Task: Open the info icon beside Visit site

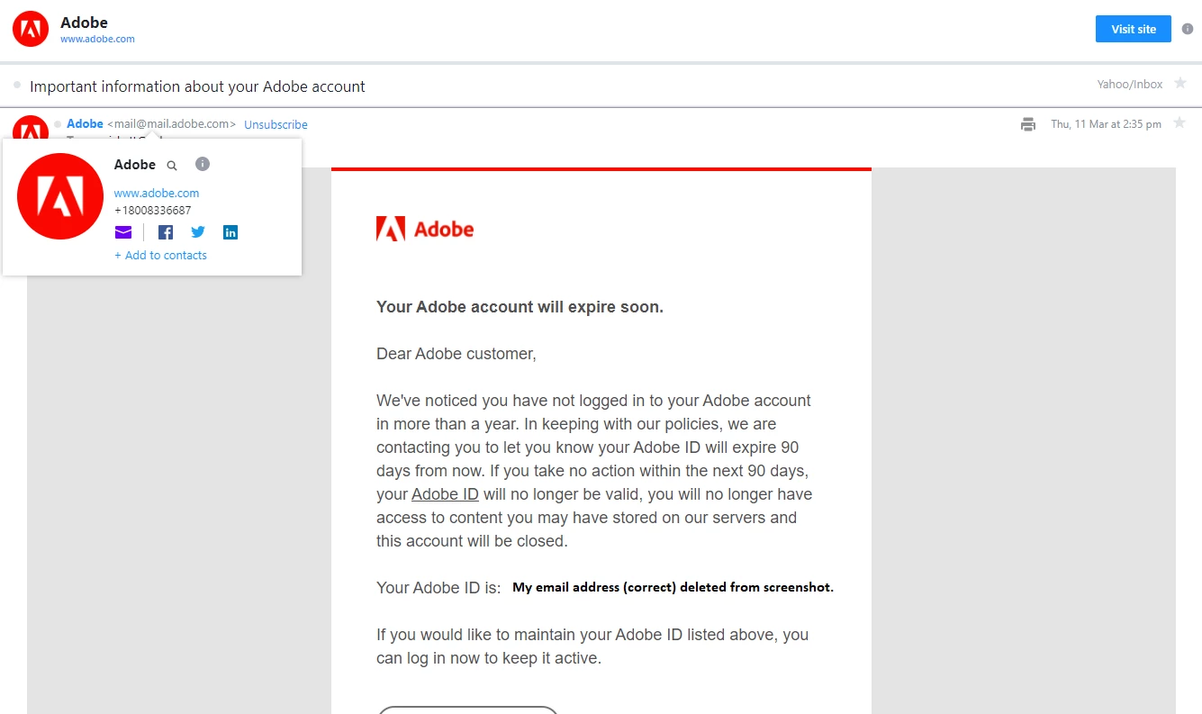Action: click(x=1188, y=29)
